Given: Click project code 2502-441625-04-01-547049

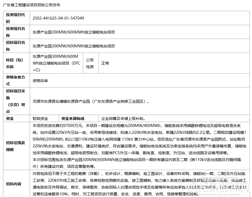Looking at the screenshot, I should point(58,18).
